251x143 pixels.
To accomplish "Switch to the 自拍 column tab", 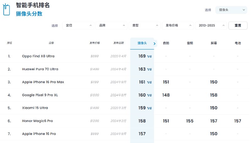I will [x=166, y=43].
